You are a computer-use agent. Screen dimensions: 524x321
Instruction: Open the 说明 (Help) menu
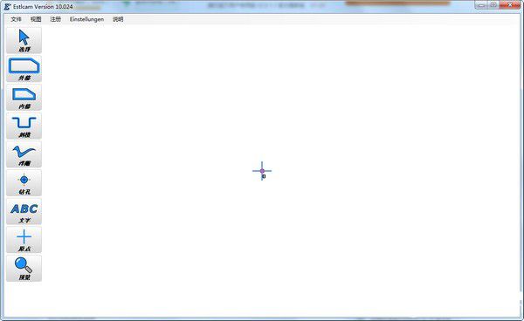coord(118,19)
